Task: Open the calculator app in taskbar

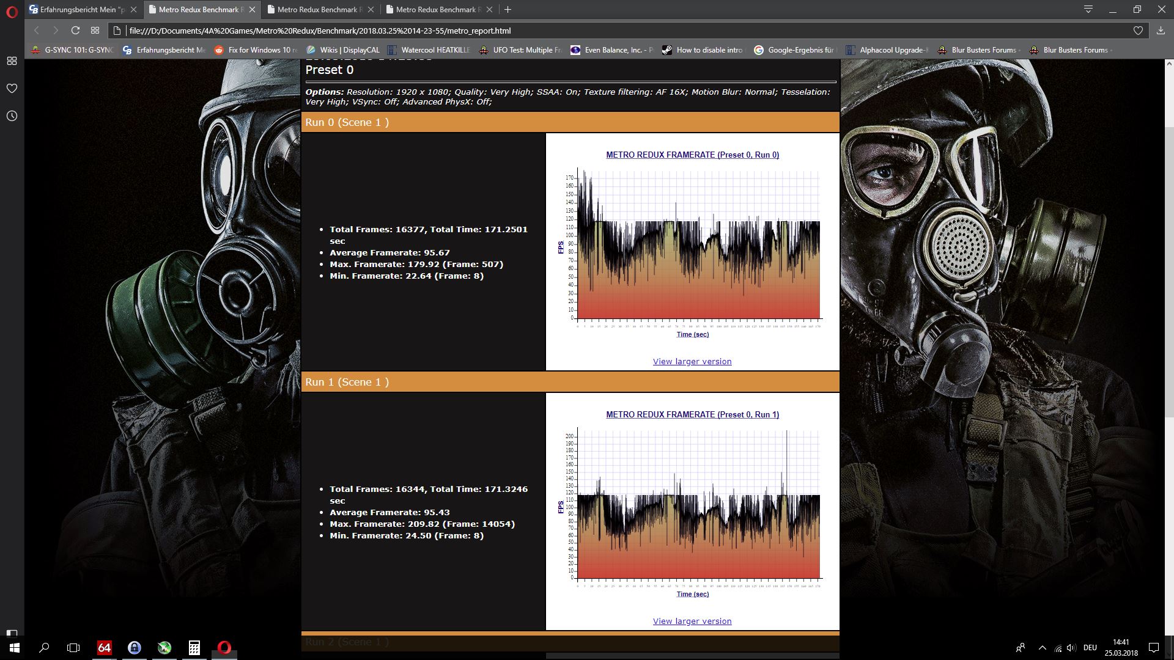Action: pos(194,648)
